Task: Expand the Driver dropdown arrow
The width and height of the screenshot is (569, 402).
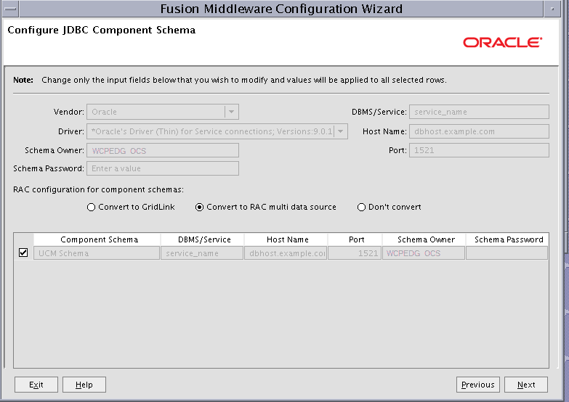Action: (340, 131)
